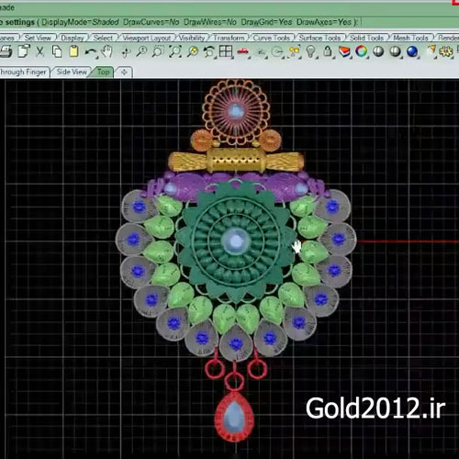Switch to the four viewports layout icon

click(x=226, y=51)
